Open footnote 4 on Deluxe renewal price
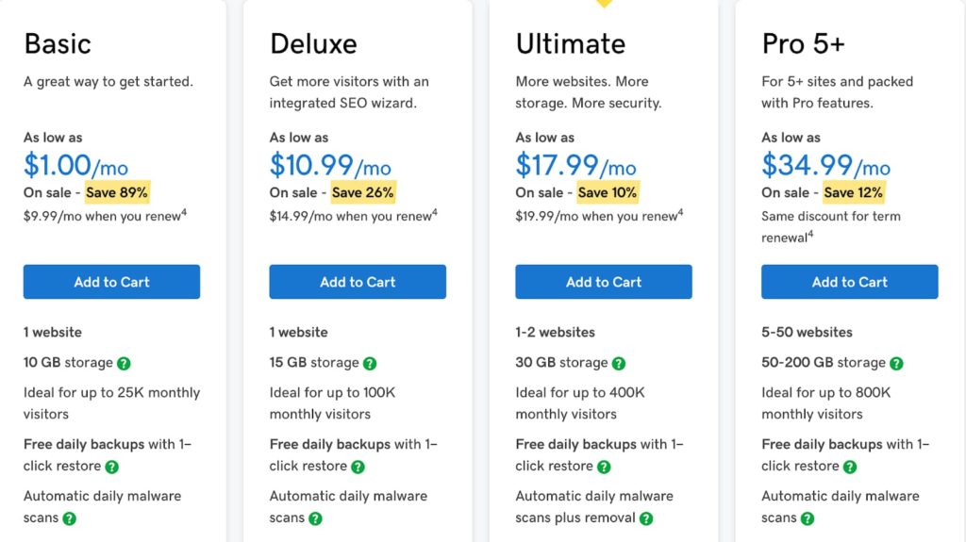The height and width of the screenshot is (542, 966). point(434,212)
